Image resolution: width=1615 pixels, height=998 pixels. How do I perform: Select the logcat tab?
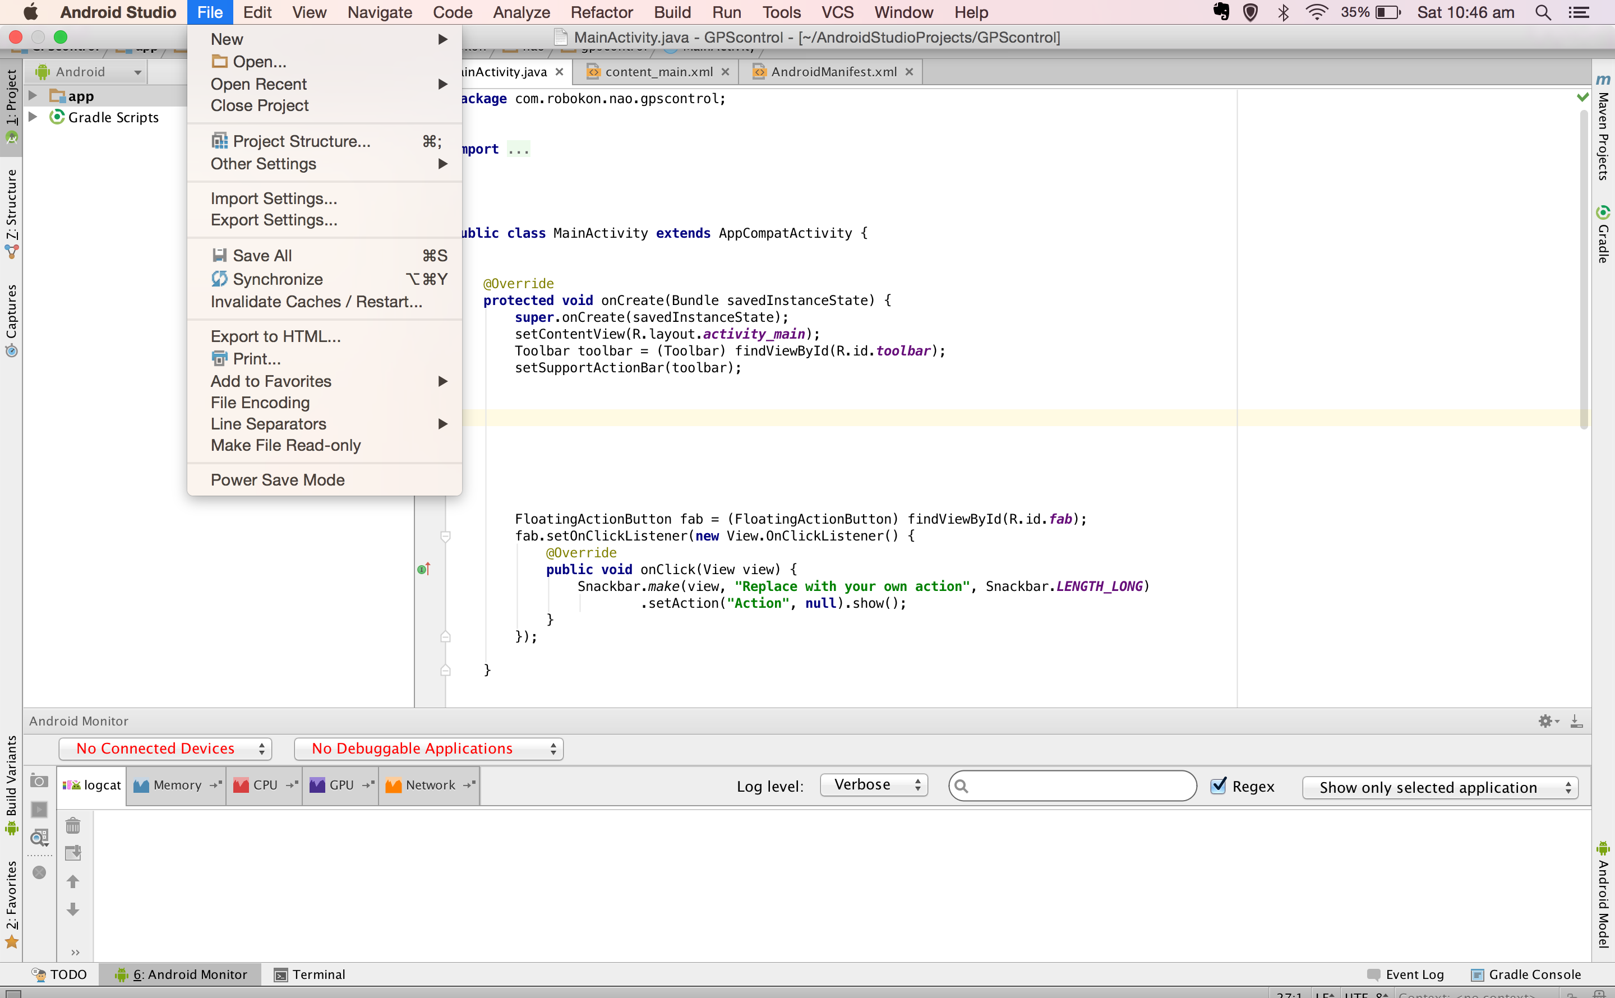92,785
